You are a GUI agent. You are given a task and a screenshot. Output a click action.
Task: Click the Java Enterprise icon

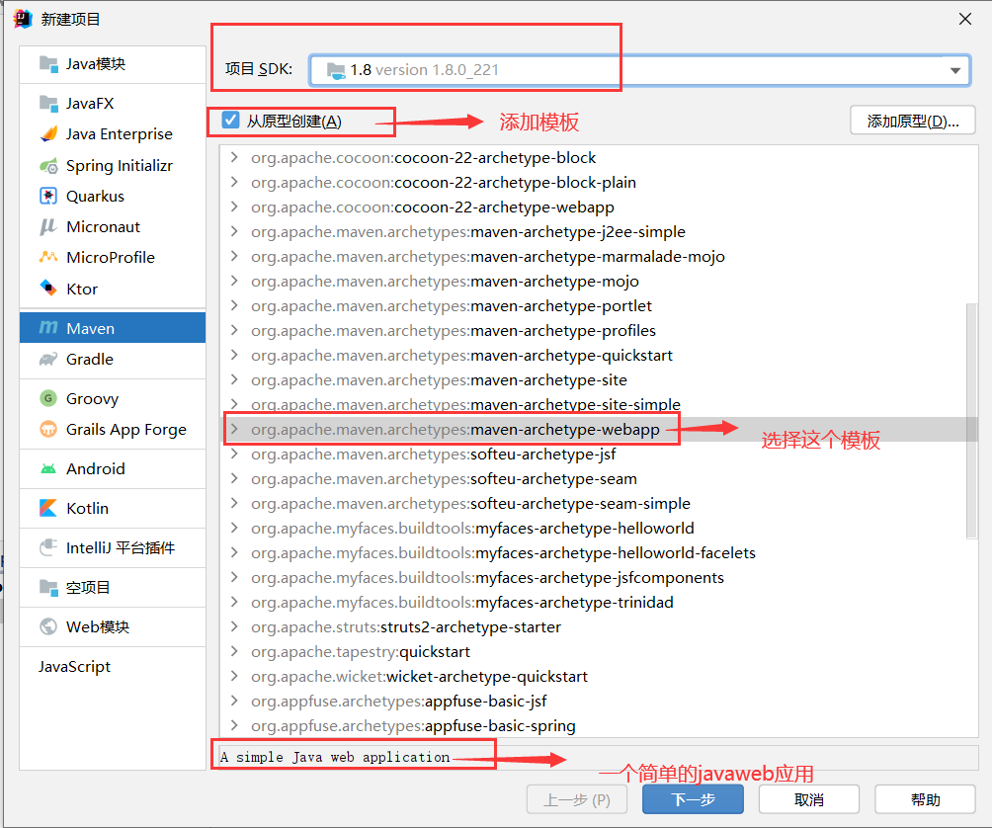pyautogui.click(x=48, y=134)
